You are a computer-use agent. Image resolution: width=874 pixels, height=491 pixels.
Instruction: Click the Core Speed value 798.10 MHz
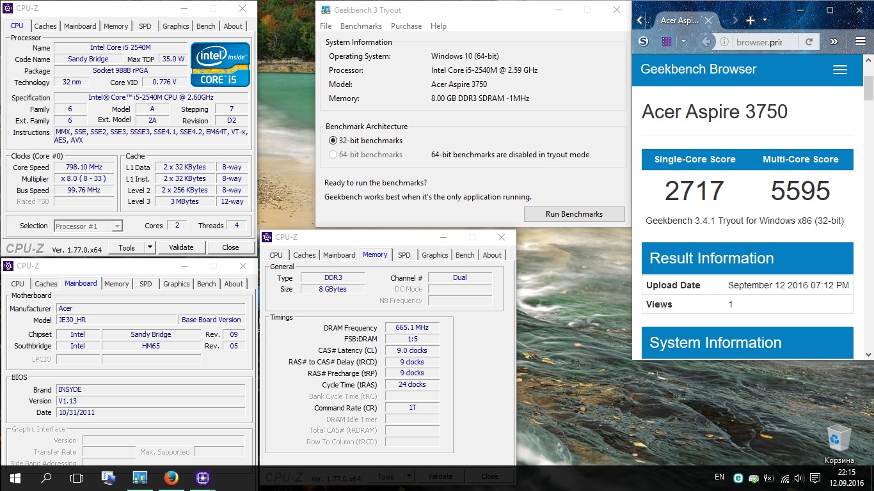[x=84, y=168]
